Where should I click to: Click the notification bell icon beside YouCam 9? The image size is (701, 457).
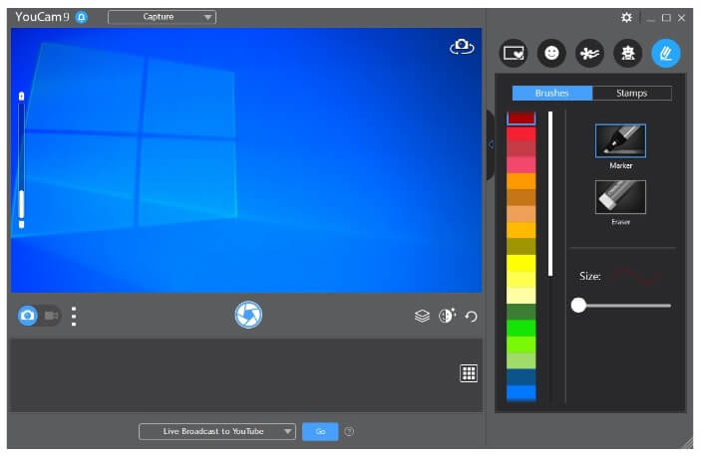click(82, 17)
